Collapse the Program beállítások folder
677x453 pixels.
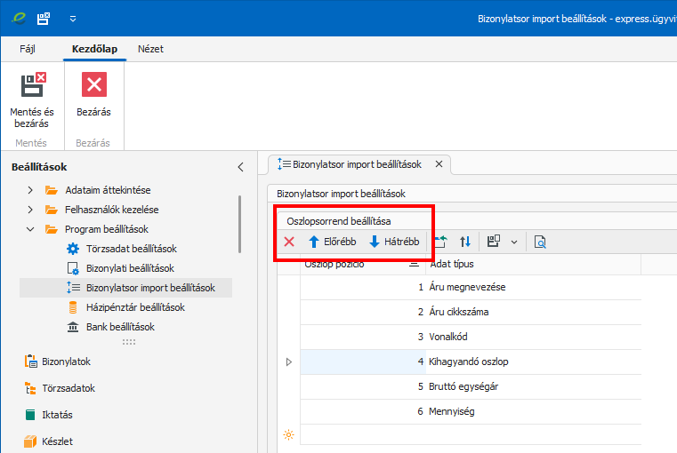30,229
